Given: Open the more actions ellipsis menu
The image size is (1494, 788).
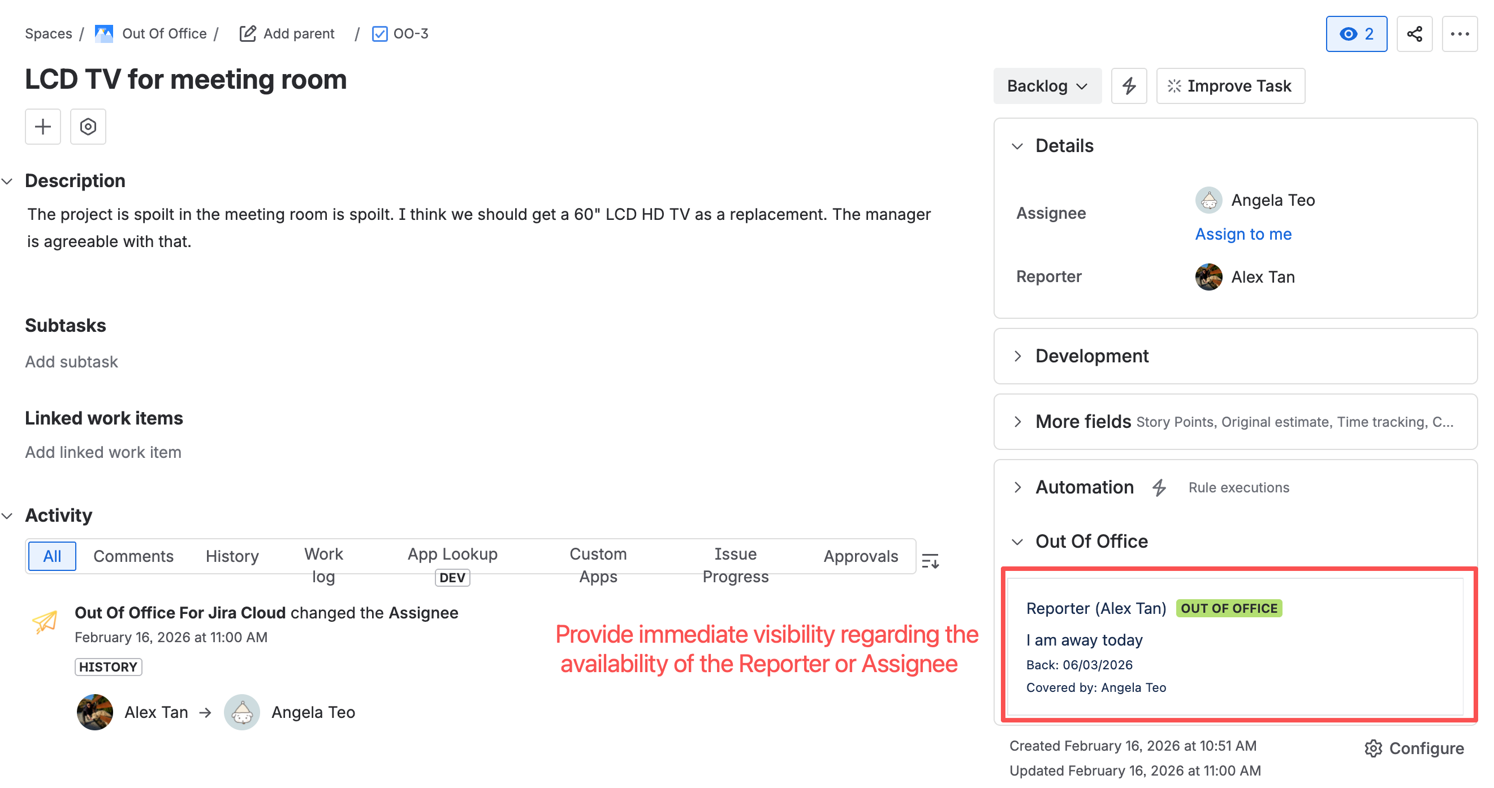Looking at the screenshot, I should coord(1458,33).
